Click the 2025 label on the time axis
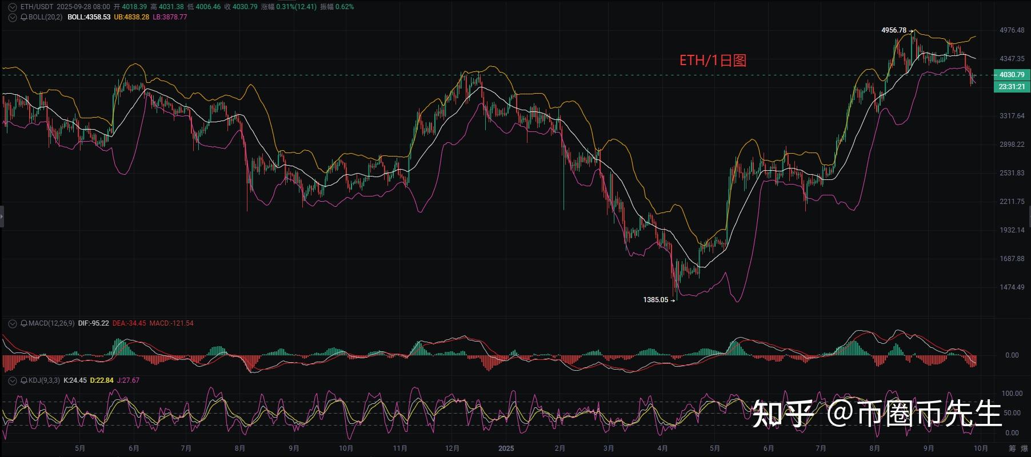 (506, 448)
